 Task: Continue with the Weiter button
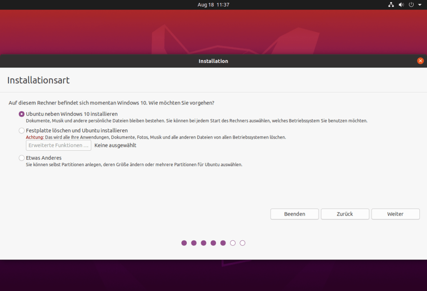click(x=395, y=214)
